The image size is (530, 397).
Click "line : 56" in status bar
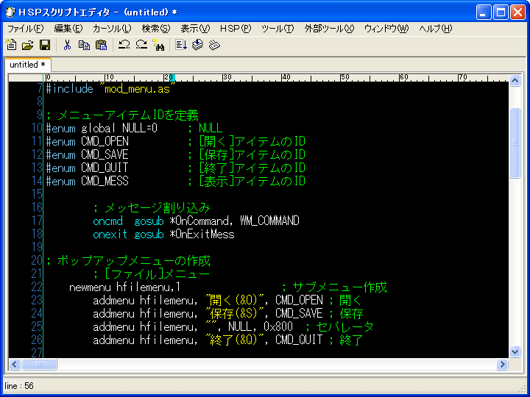[19, 386]
